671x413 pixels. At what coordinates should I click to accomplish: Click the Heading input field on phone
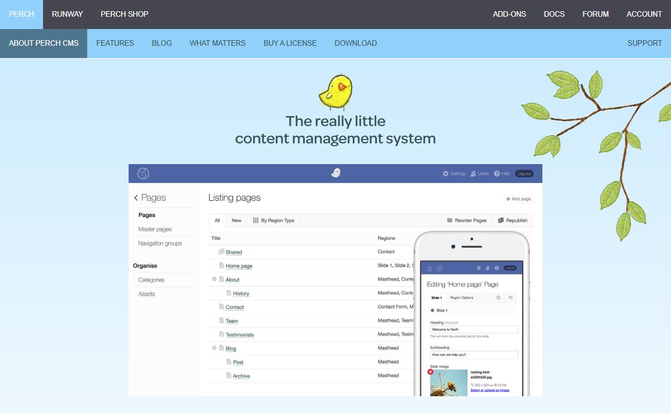[474, 329]
